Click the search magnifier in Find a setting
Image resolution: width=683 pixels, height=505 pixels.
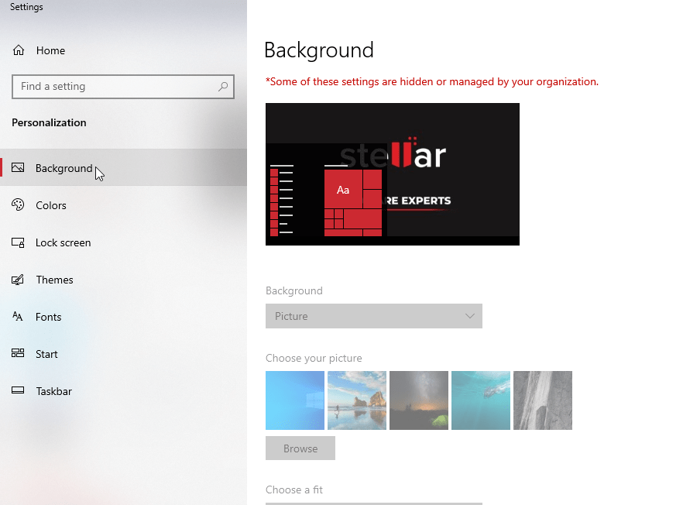click(x=222, y=86)
